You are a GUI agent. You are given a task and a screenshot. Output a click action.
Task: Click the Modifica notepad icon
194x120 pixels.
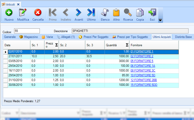(x=23, y=13)
